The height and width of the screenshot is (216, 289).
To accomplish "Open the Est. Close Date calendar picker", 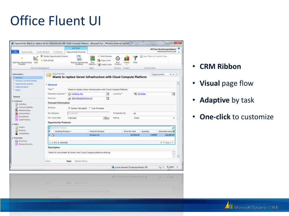I will click(x=106, y=118).
